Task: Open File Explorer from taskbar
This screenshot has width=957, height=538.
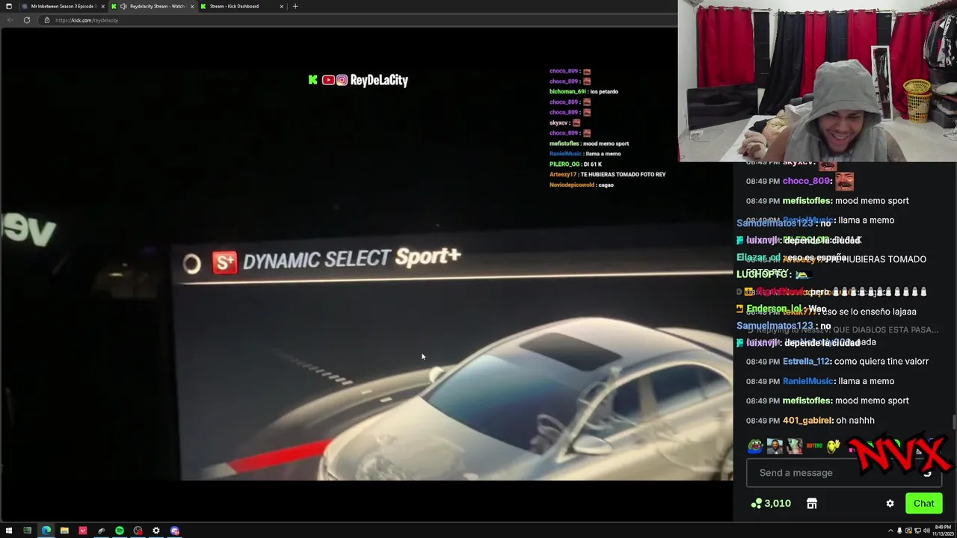Action: [64, 531]
